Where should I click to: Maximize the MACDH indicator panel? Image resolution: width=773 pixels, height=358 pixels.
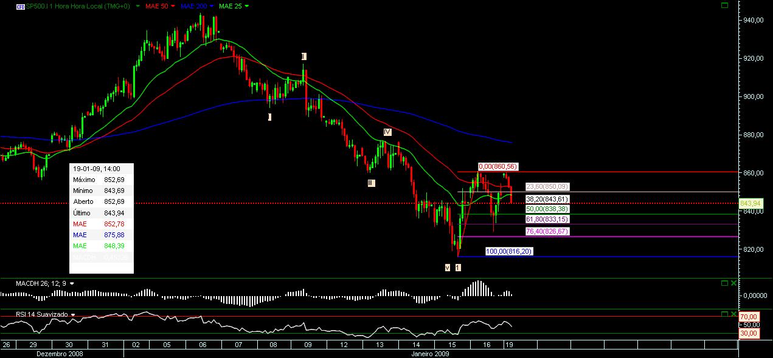click(x=724, y=283)
